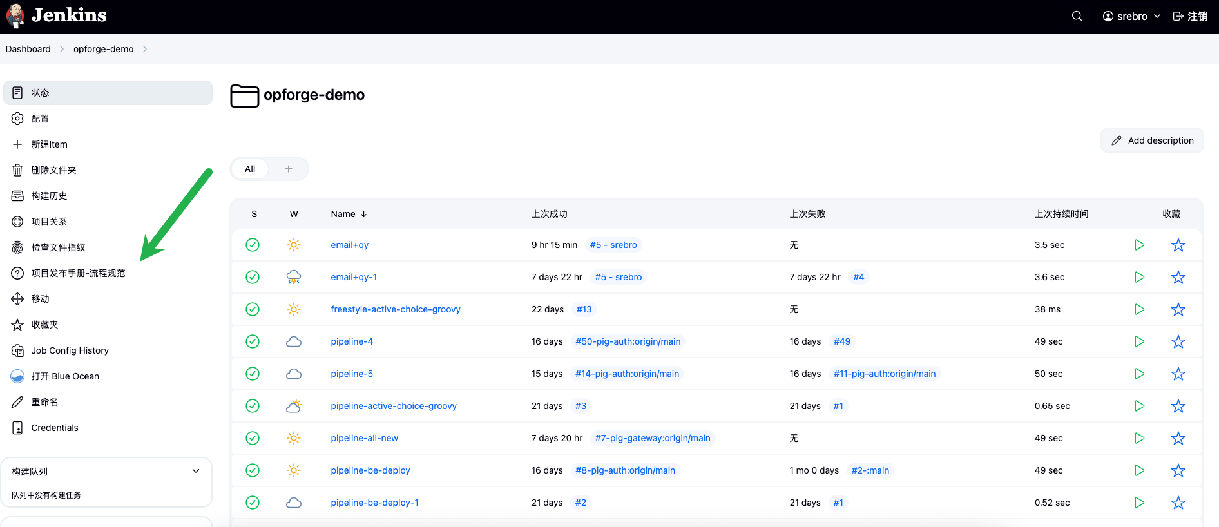Star the pipeline-be-deploy job

point(1178,470)
